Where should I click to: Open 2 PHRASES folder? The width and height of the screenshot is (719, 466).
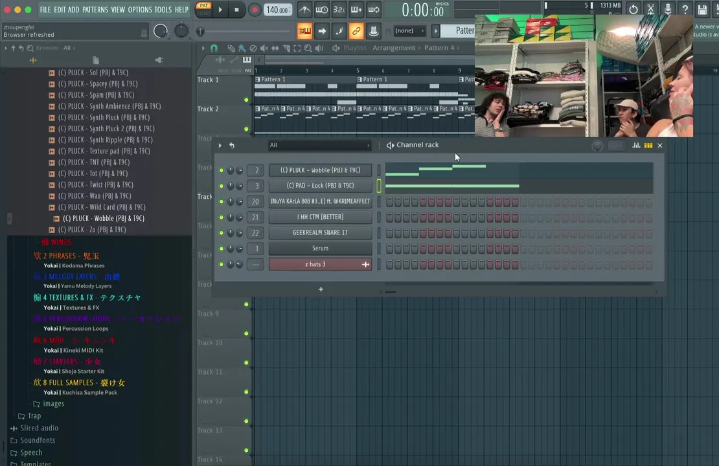(67, 256)
